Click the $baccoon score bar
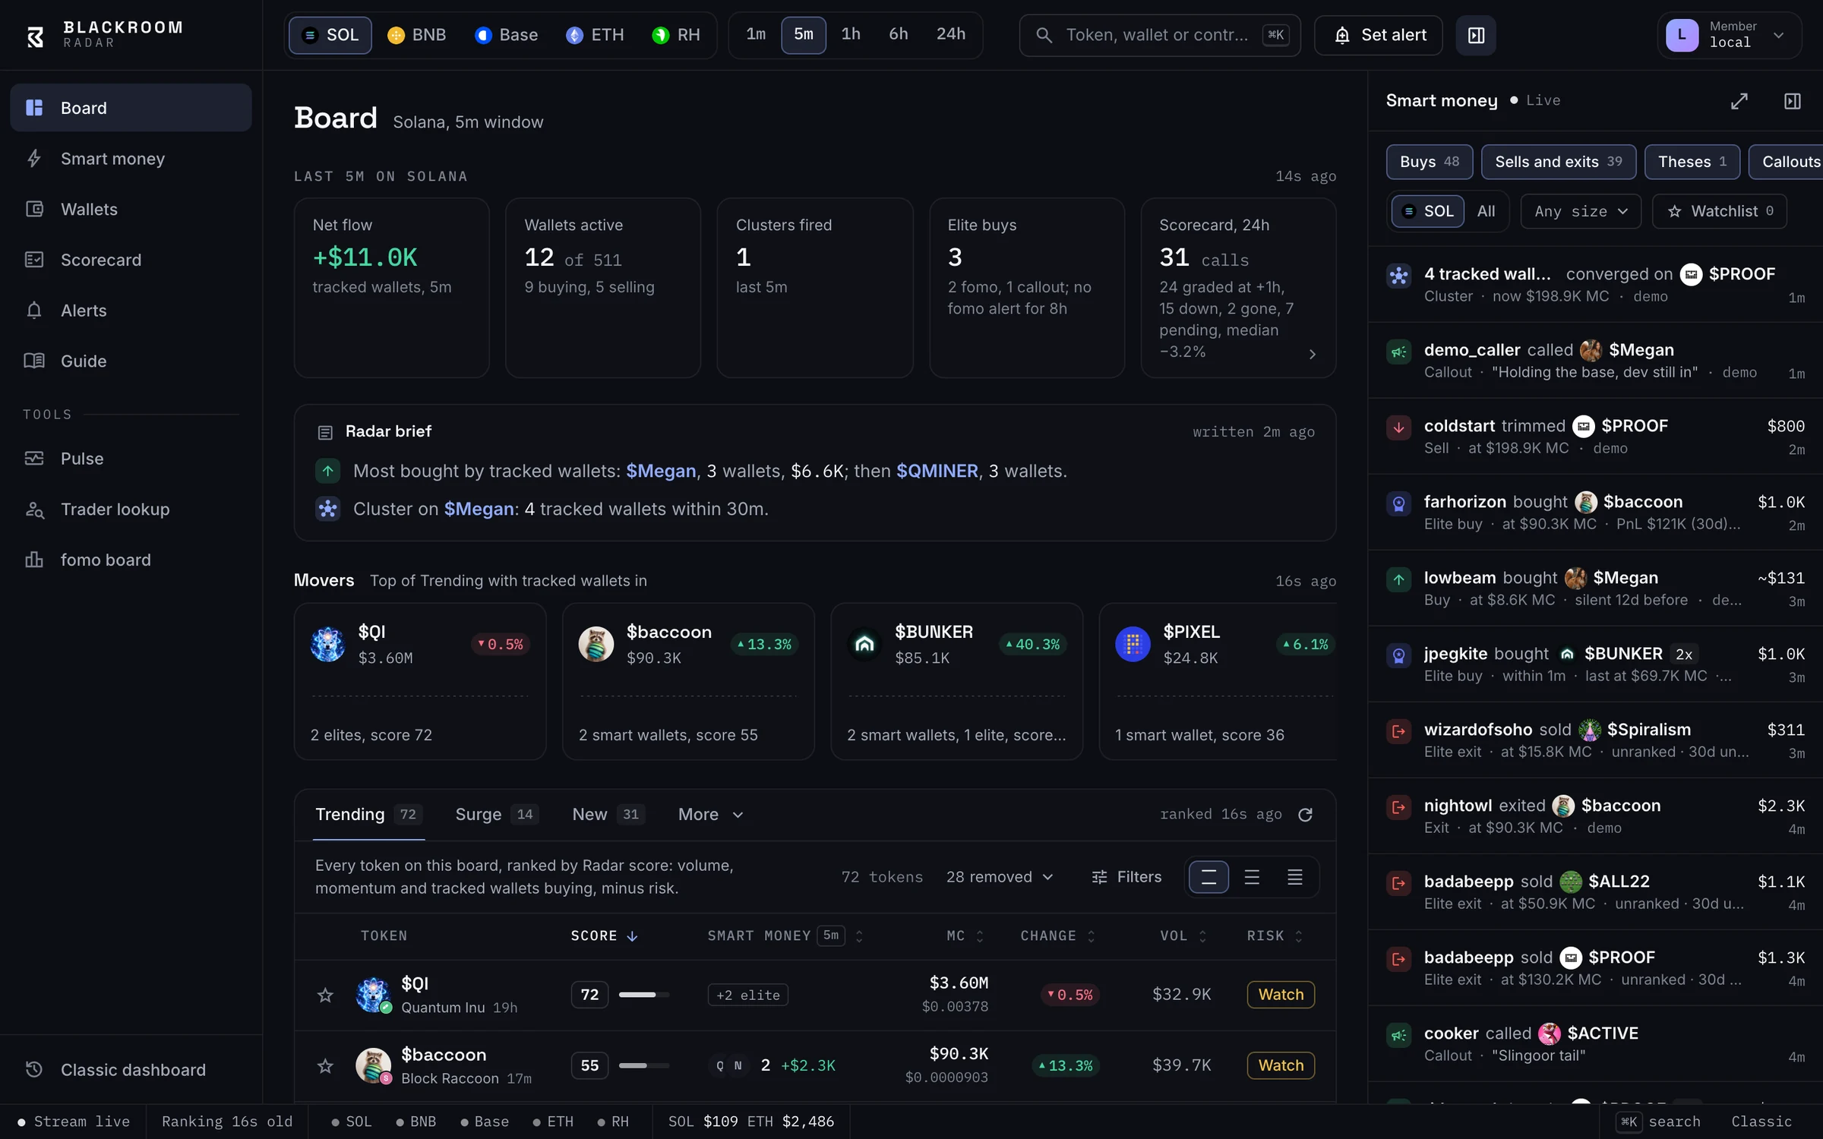Screen dimensions: 1823x1139 (x=644, y=1066)
